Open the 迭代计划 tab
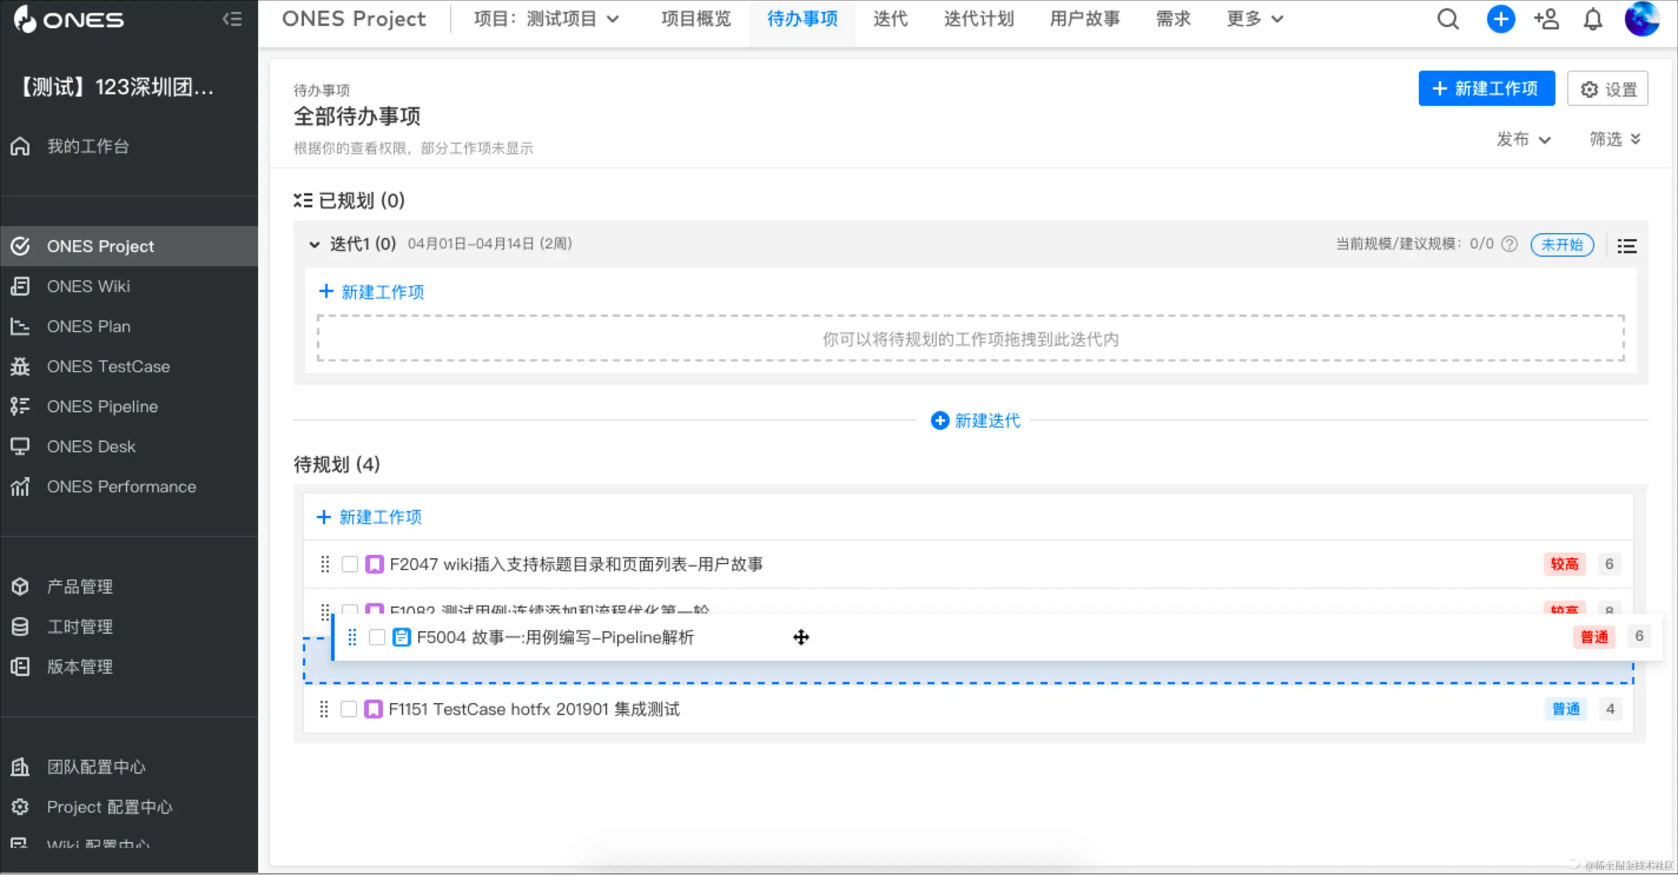This screenshot has width=1678, height=875. (978, 19)
